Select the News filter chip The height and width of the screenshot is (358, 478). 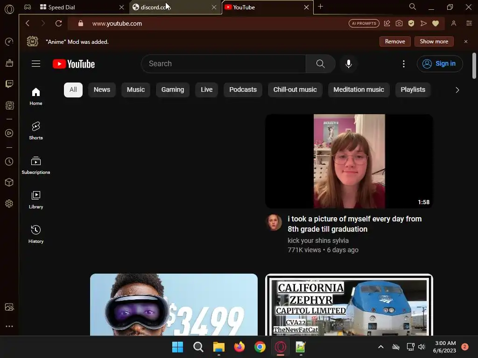pyautogui.click(x=102, y=90)
